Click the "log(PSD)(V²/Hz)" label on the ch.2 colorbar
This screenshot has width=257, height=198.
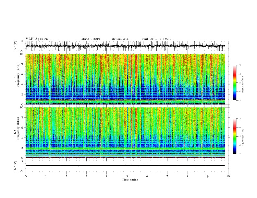coord(243,138)
